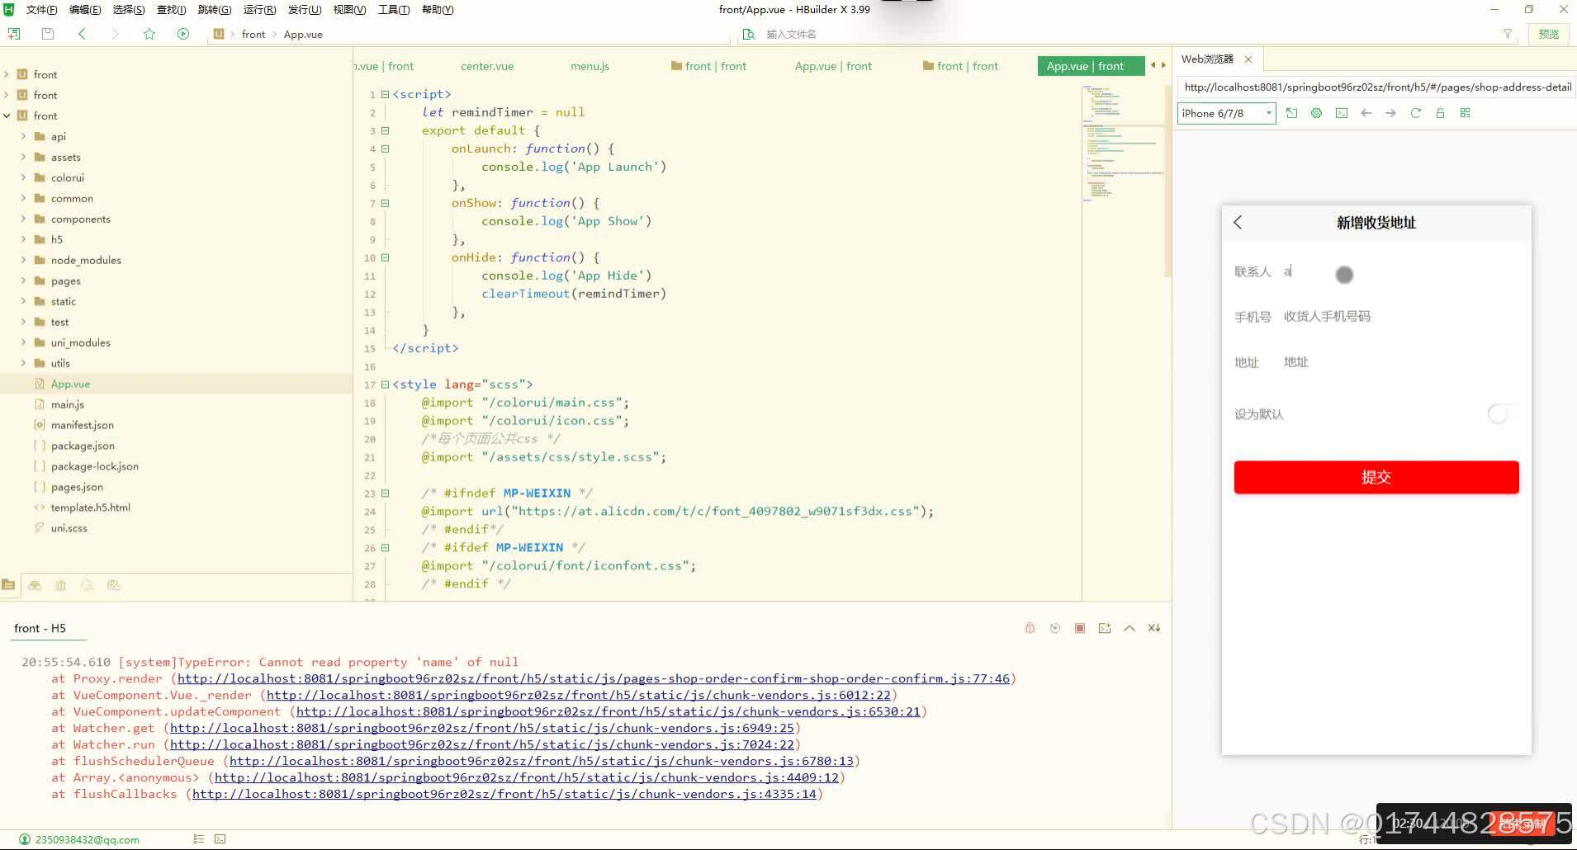Click the binoculars search icon at sidebar bottom
Image resolution: width=1577 pixels, height=850 pixels.
coord(35,585)
